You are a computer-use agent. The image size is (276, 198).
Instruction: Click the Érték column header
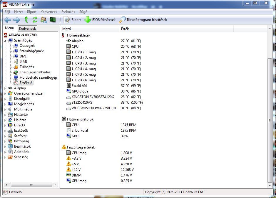click(177, 29)
